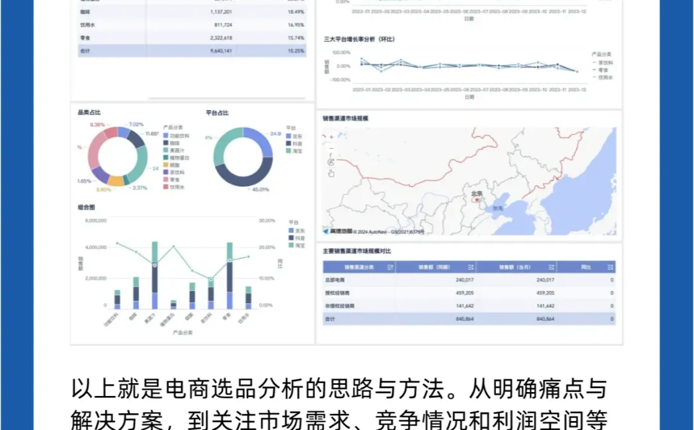Toggle 果蔬汁 in the 品类占比 legend

[x=174, y=150]
